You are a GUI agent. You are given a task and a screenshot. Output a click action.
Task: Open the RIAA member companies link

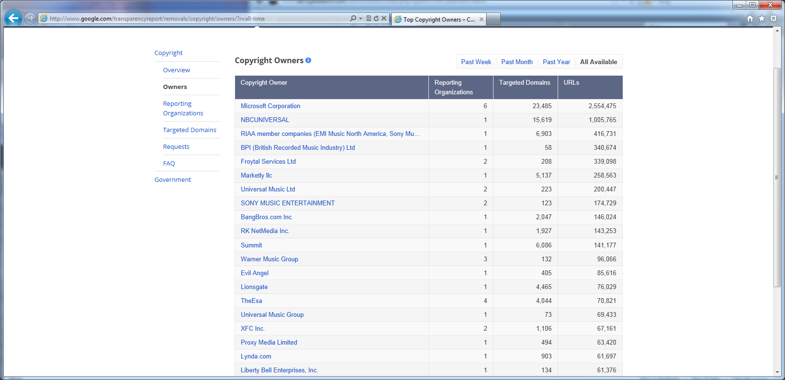tap(330, 134)
